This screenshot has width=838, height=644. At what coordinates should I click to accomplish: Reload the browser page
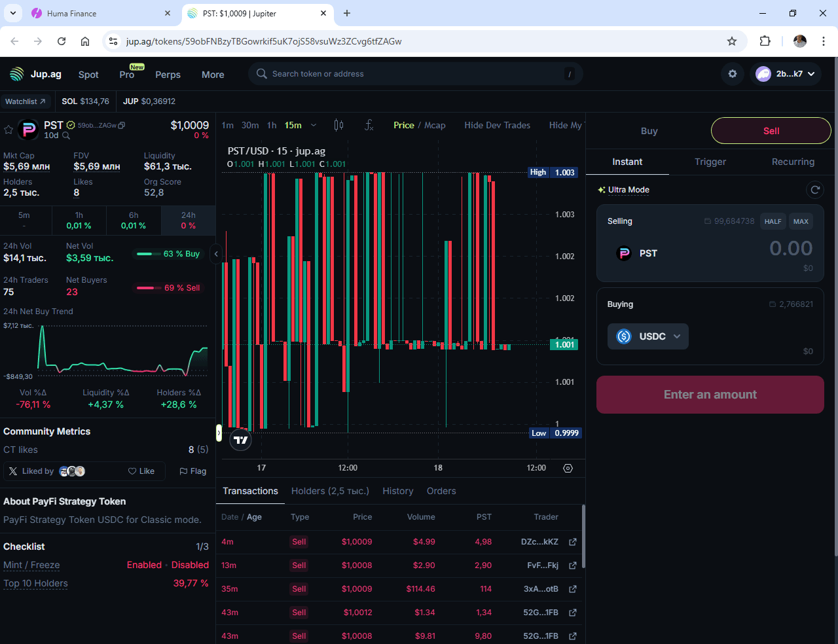[x=62, y=41]
